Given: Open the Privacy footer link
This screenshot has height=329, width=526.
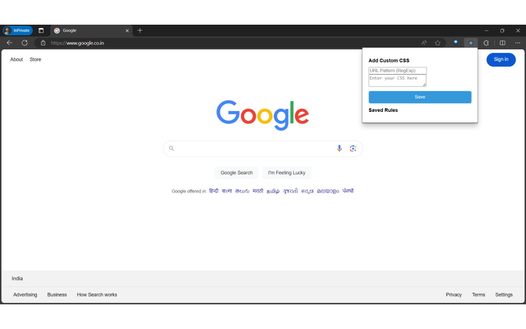Looking at the screenshot, I should click(454, 295).
